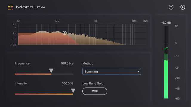The width and height of the screenshot is (191, 107).
Task: Open the help question mark icon
Action: [x=171, y=7]
